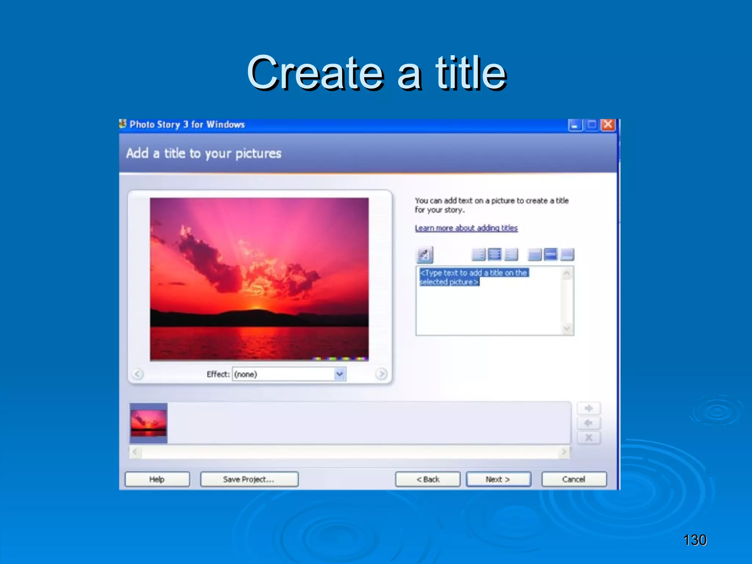The image size is (752, 564).
Task: Select center horizontally text alignment icon
Action: coord(495,254)
